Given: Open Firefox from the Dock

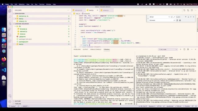Looking at the screenshot, I should [4, 59].
